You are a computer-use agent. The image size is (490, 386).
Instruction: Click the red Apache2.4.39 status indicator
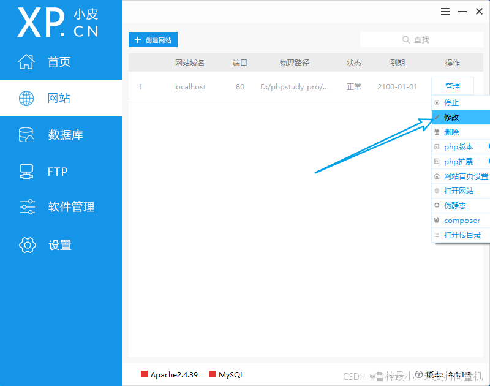(144, 374)
